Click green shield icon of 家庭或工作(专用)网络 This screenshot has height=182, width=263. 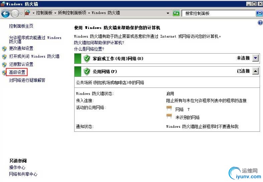tap(87, 59)
